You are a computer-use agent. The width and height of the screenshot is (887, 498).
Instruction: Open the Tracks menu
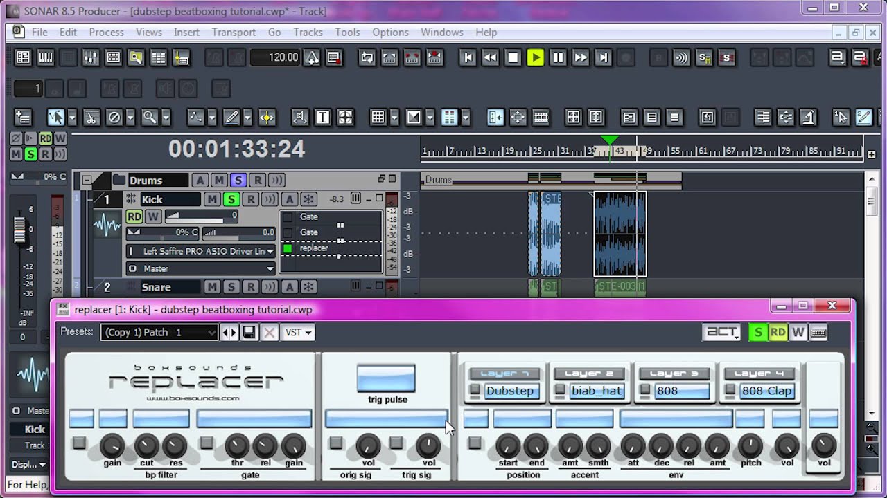[x=308, y=32]
